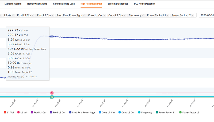This screenshot has height=122, width=214.
Task: Remove the Prod L2 Cur tag
Action: [x=52, y=16]
